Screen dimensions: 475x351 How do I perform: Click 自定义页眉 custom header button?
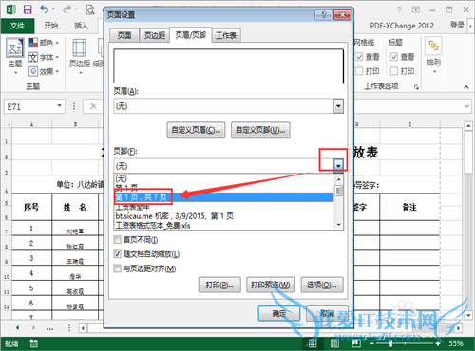[196, 130]
